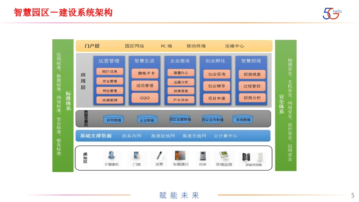
Task: Select the 智慧招商 column header
Action: (x=251, y=61)
